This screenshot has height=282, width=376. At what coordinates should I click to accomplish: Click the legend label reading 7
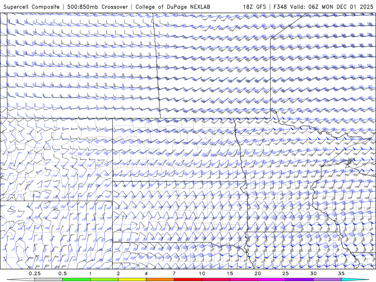click(174, 274)
